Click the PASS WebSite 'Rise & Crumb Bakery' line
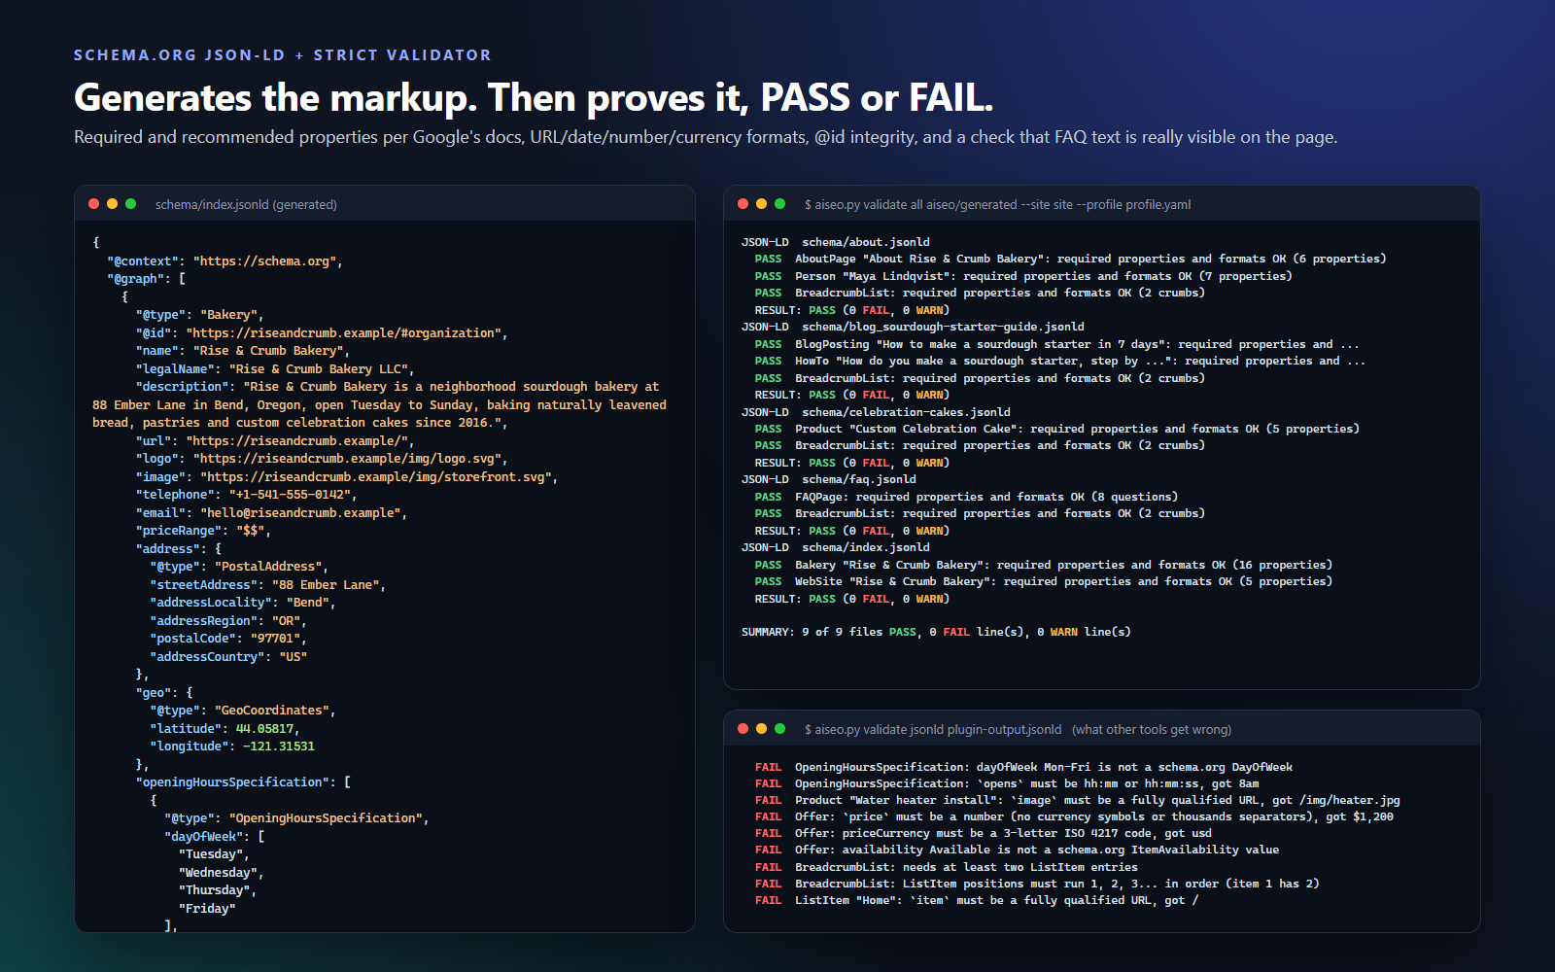This screenshot has height=972, width=1555. point(1044,581)
